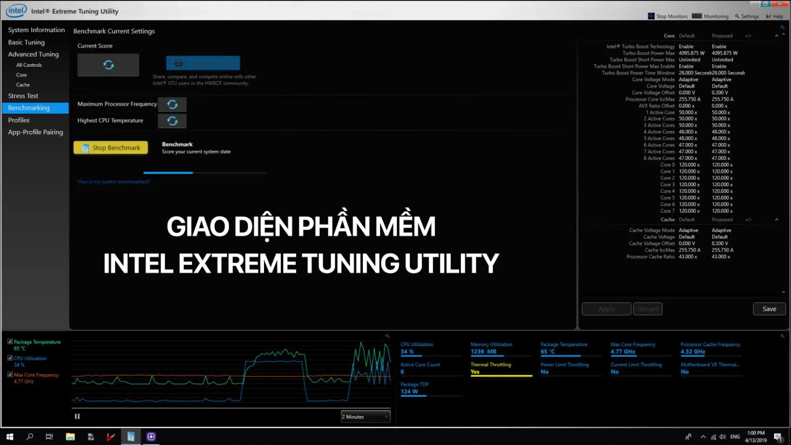The image size is (791, 445).
Task: Open Stress Test section
Action: pyautogui.click(x=23, y=96)
